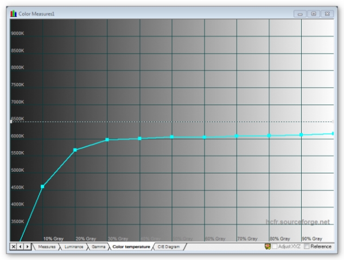This screenshot has height=260, width=344.
Task: Pick the 90% Gray data point on curve
Action: point(301,134)
